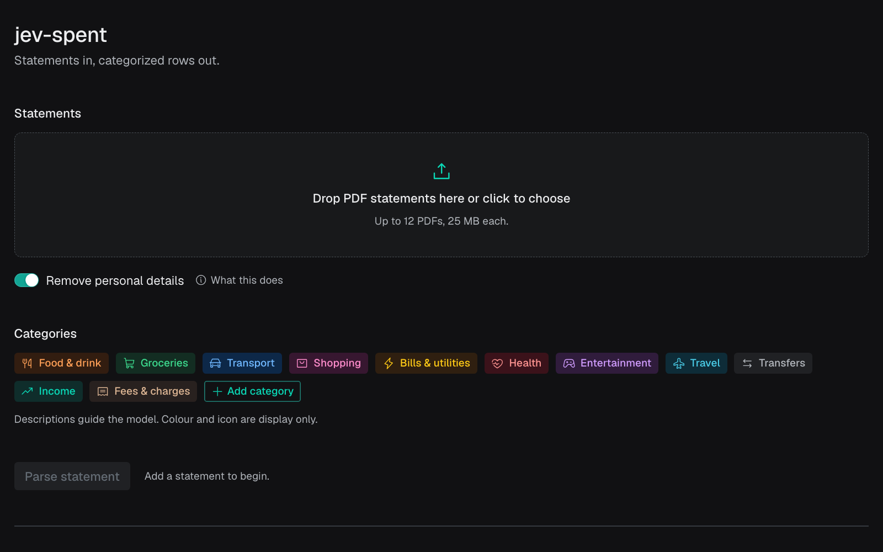Click the 'Up to 12 PDFs, 25 MB each.' text
Image resolution: width=883 pixels, height=552 pixels.
[441, 221]
